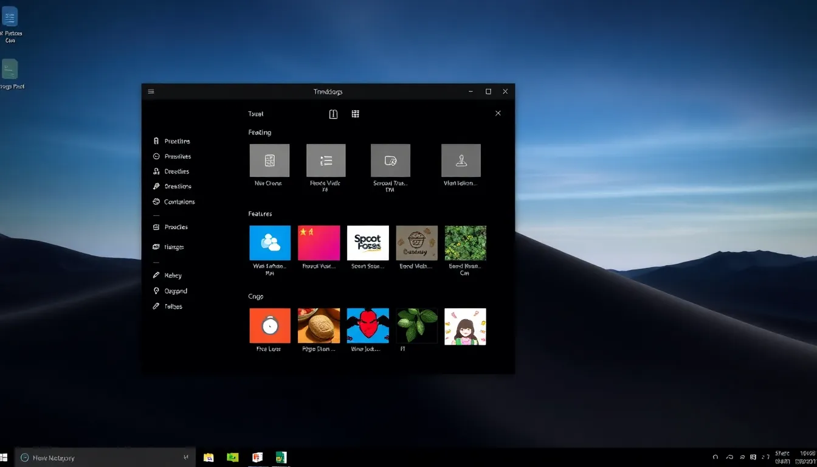The width and height of the screenshot is (817, 467).
Task: Open the green picture app in the taskbar
Action: (232, 457)
